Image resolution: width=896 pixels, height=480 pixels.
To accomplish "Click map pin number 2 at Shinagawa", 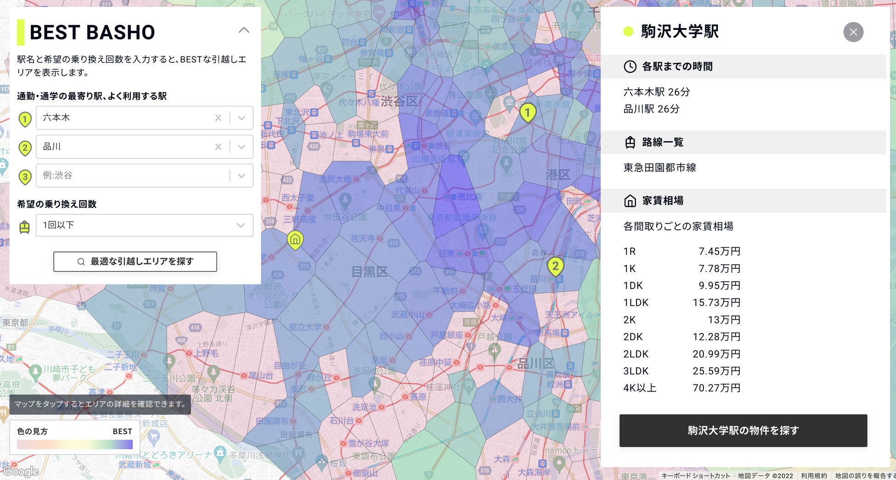I will pyautogui.click(x=555, y=266).
